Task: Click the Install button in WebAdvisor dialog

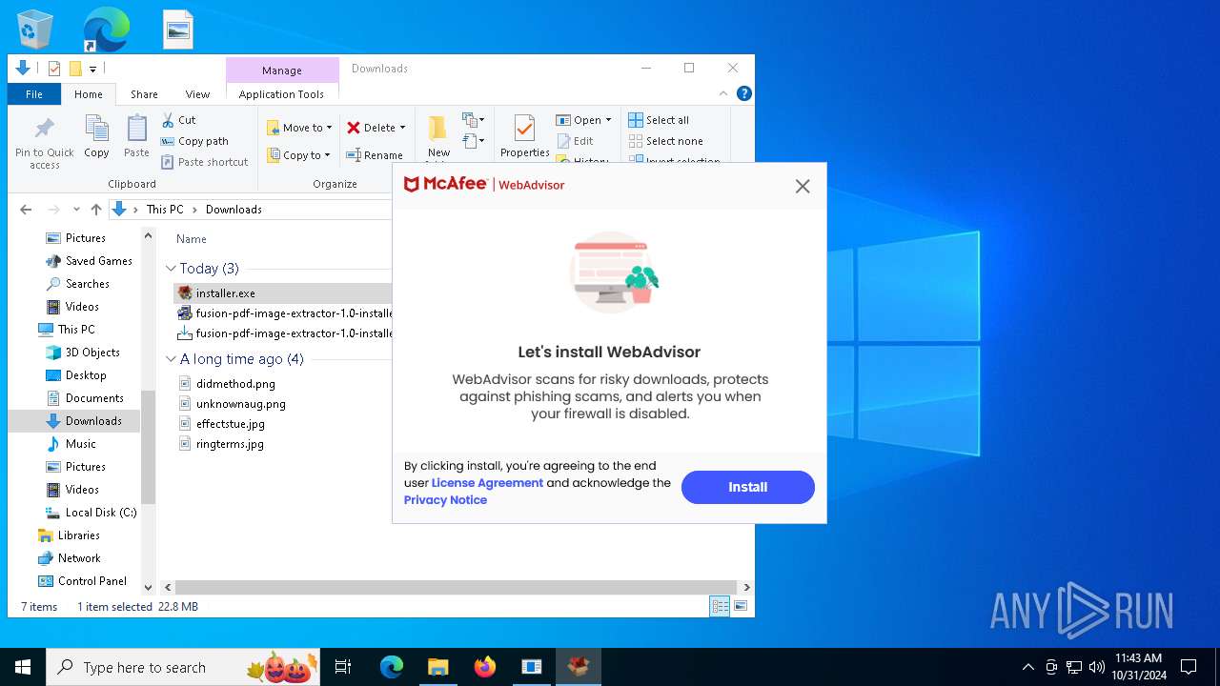Action: [x=747, y=487]
